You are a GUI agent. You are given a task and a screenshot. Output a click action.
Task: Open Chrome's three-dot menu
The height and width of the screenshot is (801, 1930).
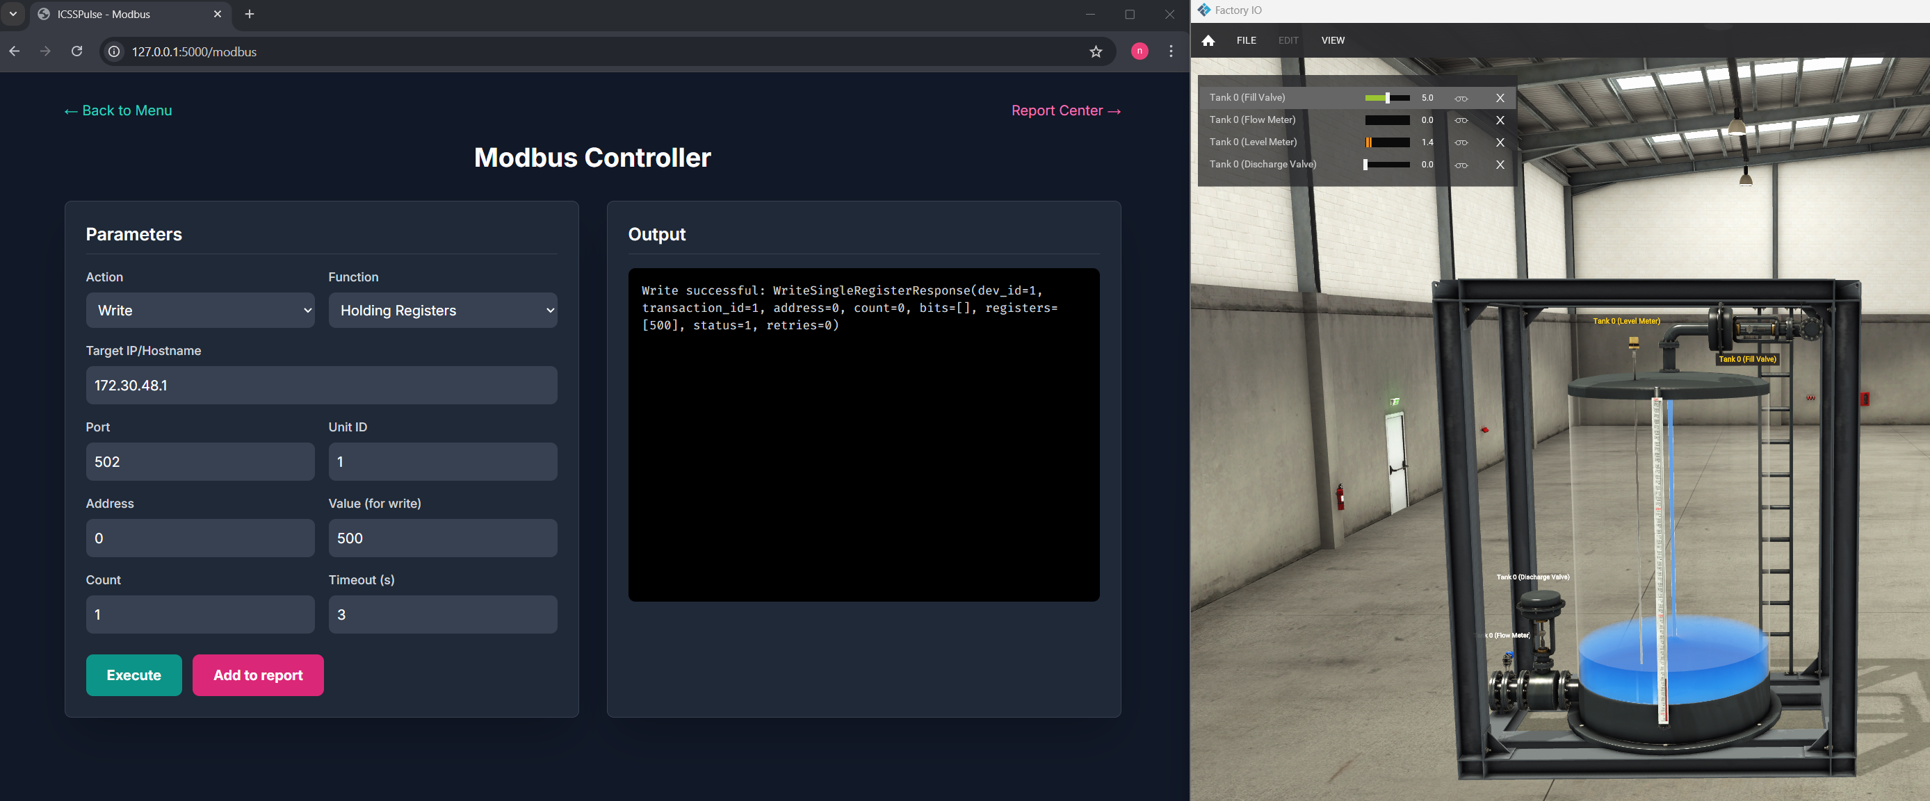[x=1171, y=51]
